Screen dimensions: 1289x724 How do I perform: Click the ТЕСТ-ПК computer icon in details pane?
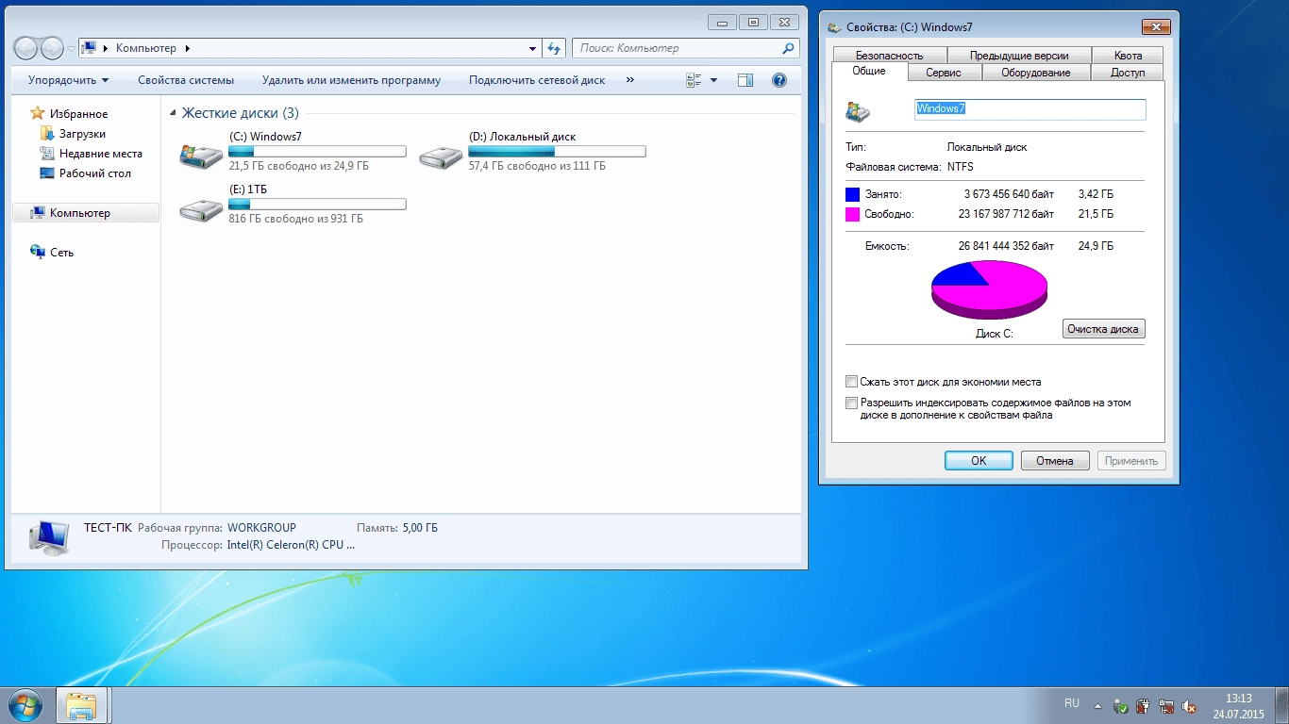[48, 537]
